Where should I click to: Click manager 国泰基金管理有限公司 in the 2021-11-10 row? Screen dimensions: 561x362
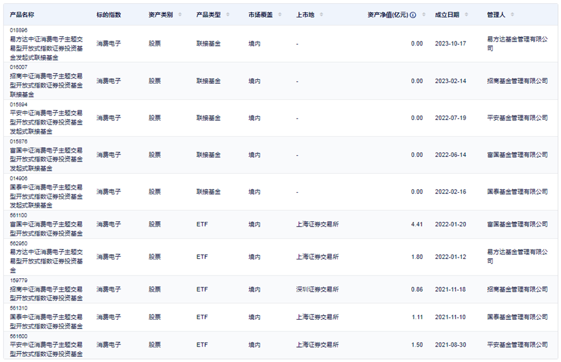pyautogui.click(x=518, y=317)
